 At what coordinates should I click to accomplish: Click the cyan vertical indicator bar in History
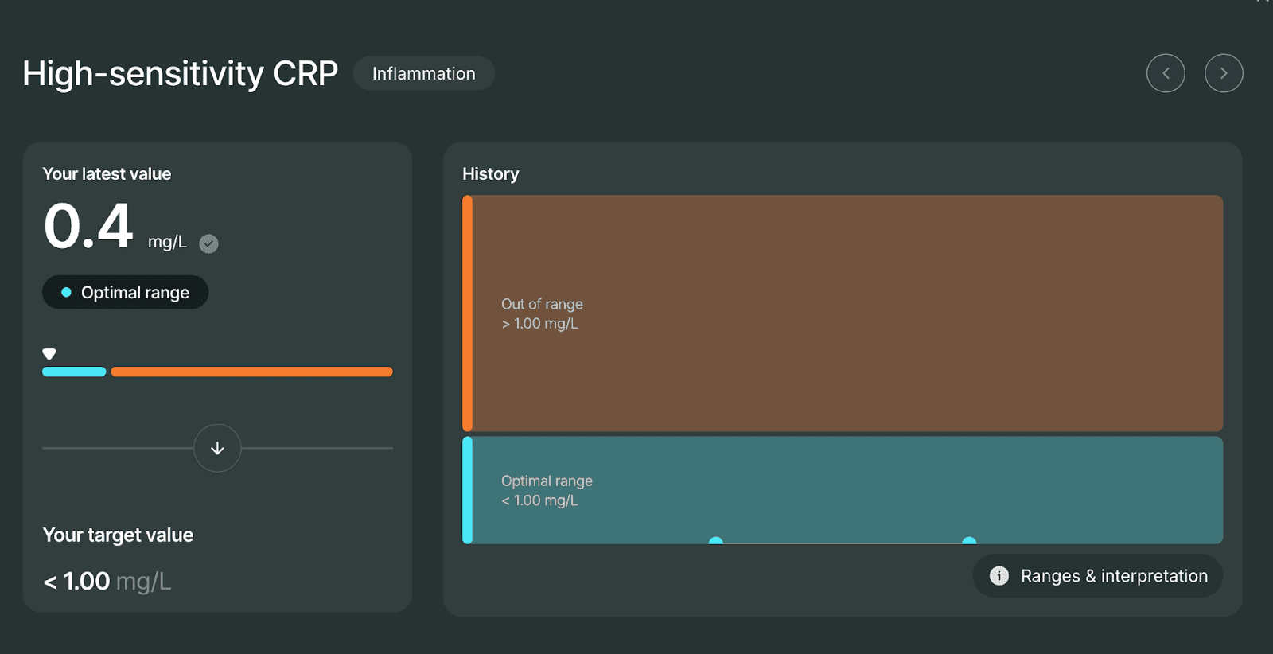tap(468, 490)
